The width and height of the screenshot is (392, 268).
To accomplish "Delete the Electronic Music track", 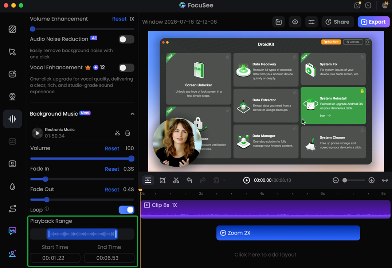I will point(128,133).
